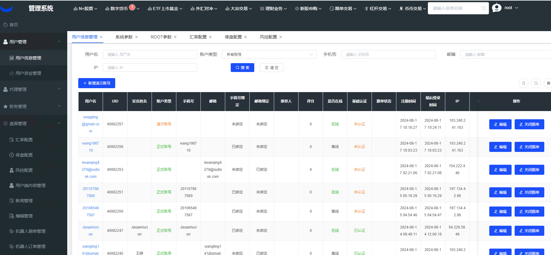Expand the 财务管理 sidebar section

[34, 106]
